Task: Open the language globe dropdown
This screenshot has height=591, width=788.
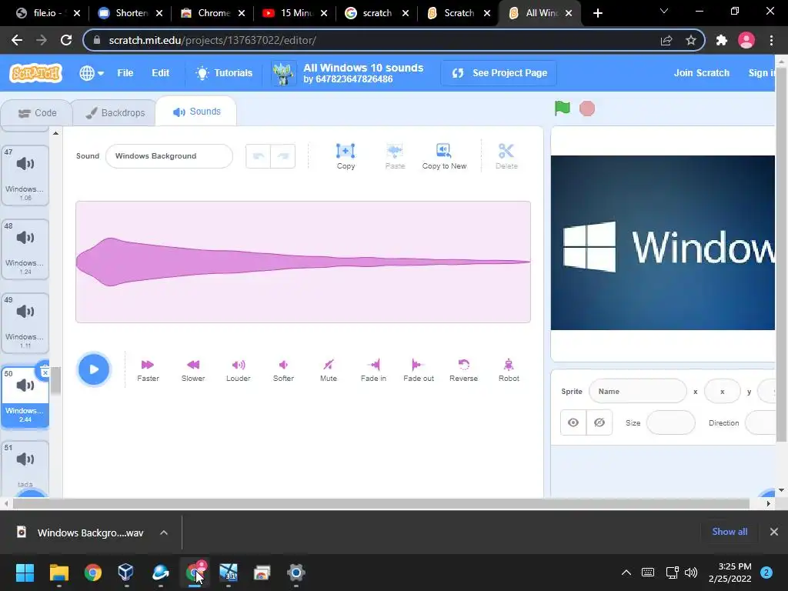Action: (x=91, y=73)
